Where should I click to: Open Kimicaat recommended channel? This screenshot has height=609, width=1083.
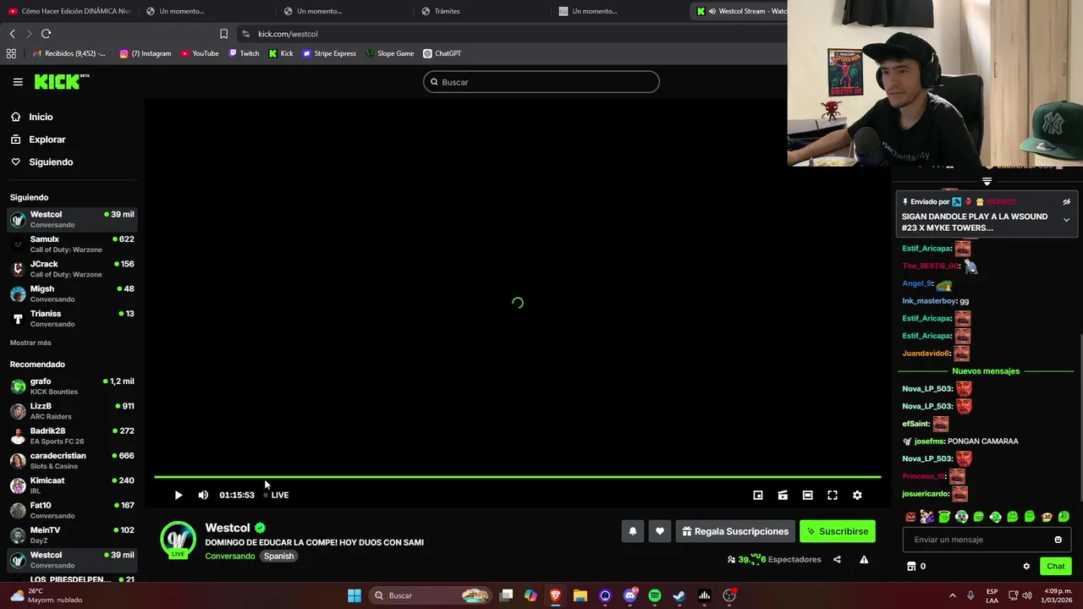pos(72,485)
